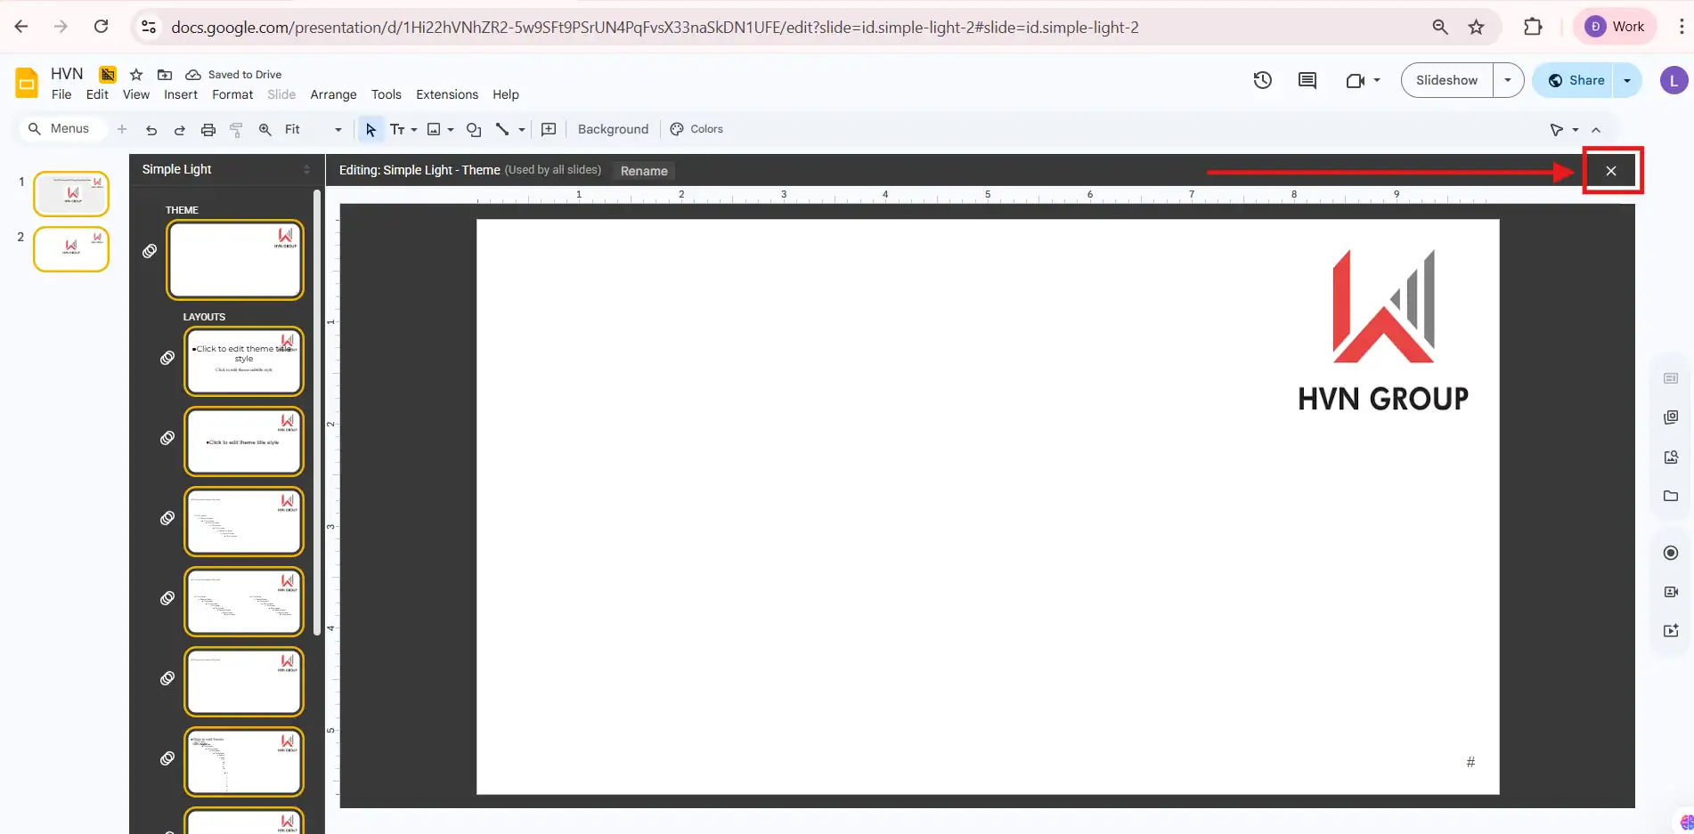Expand Slideshow options dropdown arrow
The width and height of the screenshot is (1694, 834).
coord(1508,80)
